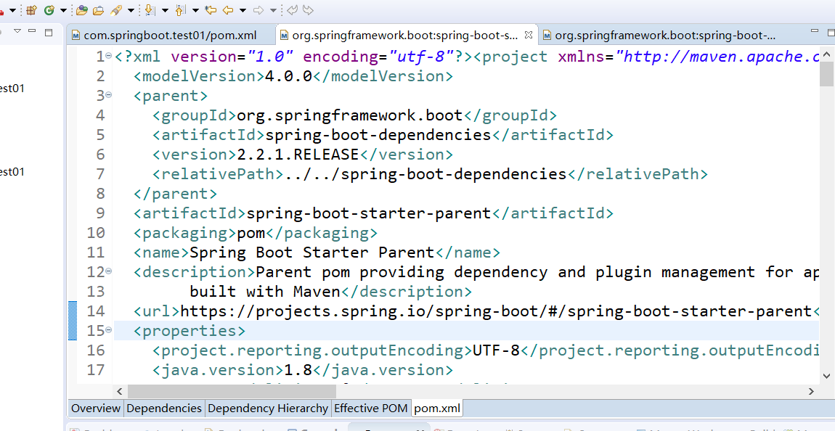Open the Previous Annotation dropdown arrow

coord(195,9)
